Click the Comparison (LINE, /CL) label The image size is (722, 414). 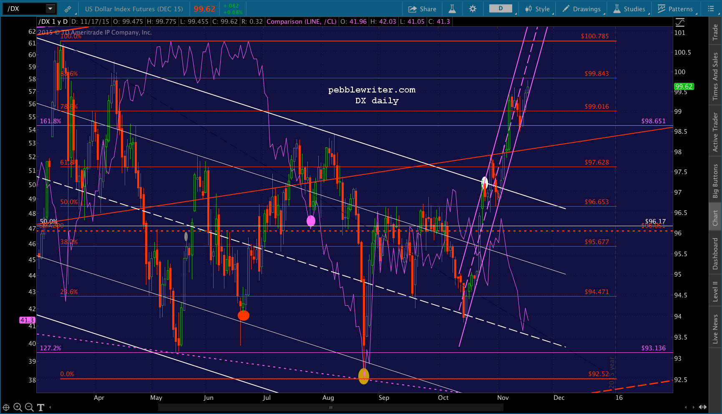pyautogui.click(x=301, y=22)
